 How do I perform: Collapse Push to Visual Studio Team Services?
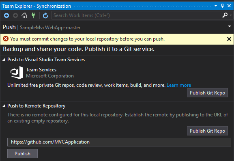pyautogui.click(x=4, y=60)
